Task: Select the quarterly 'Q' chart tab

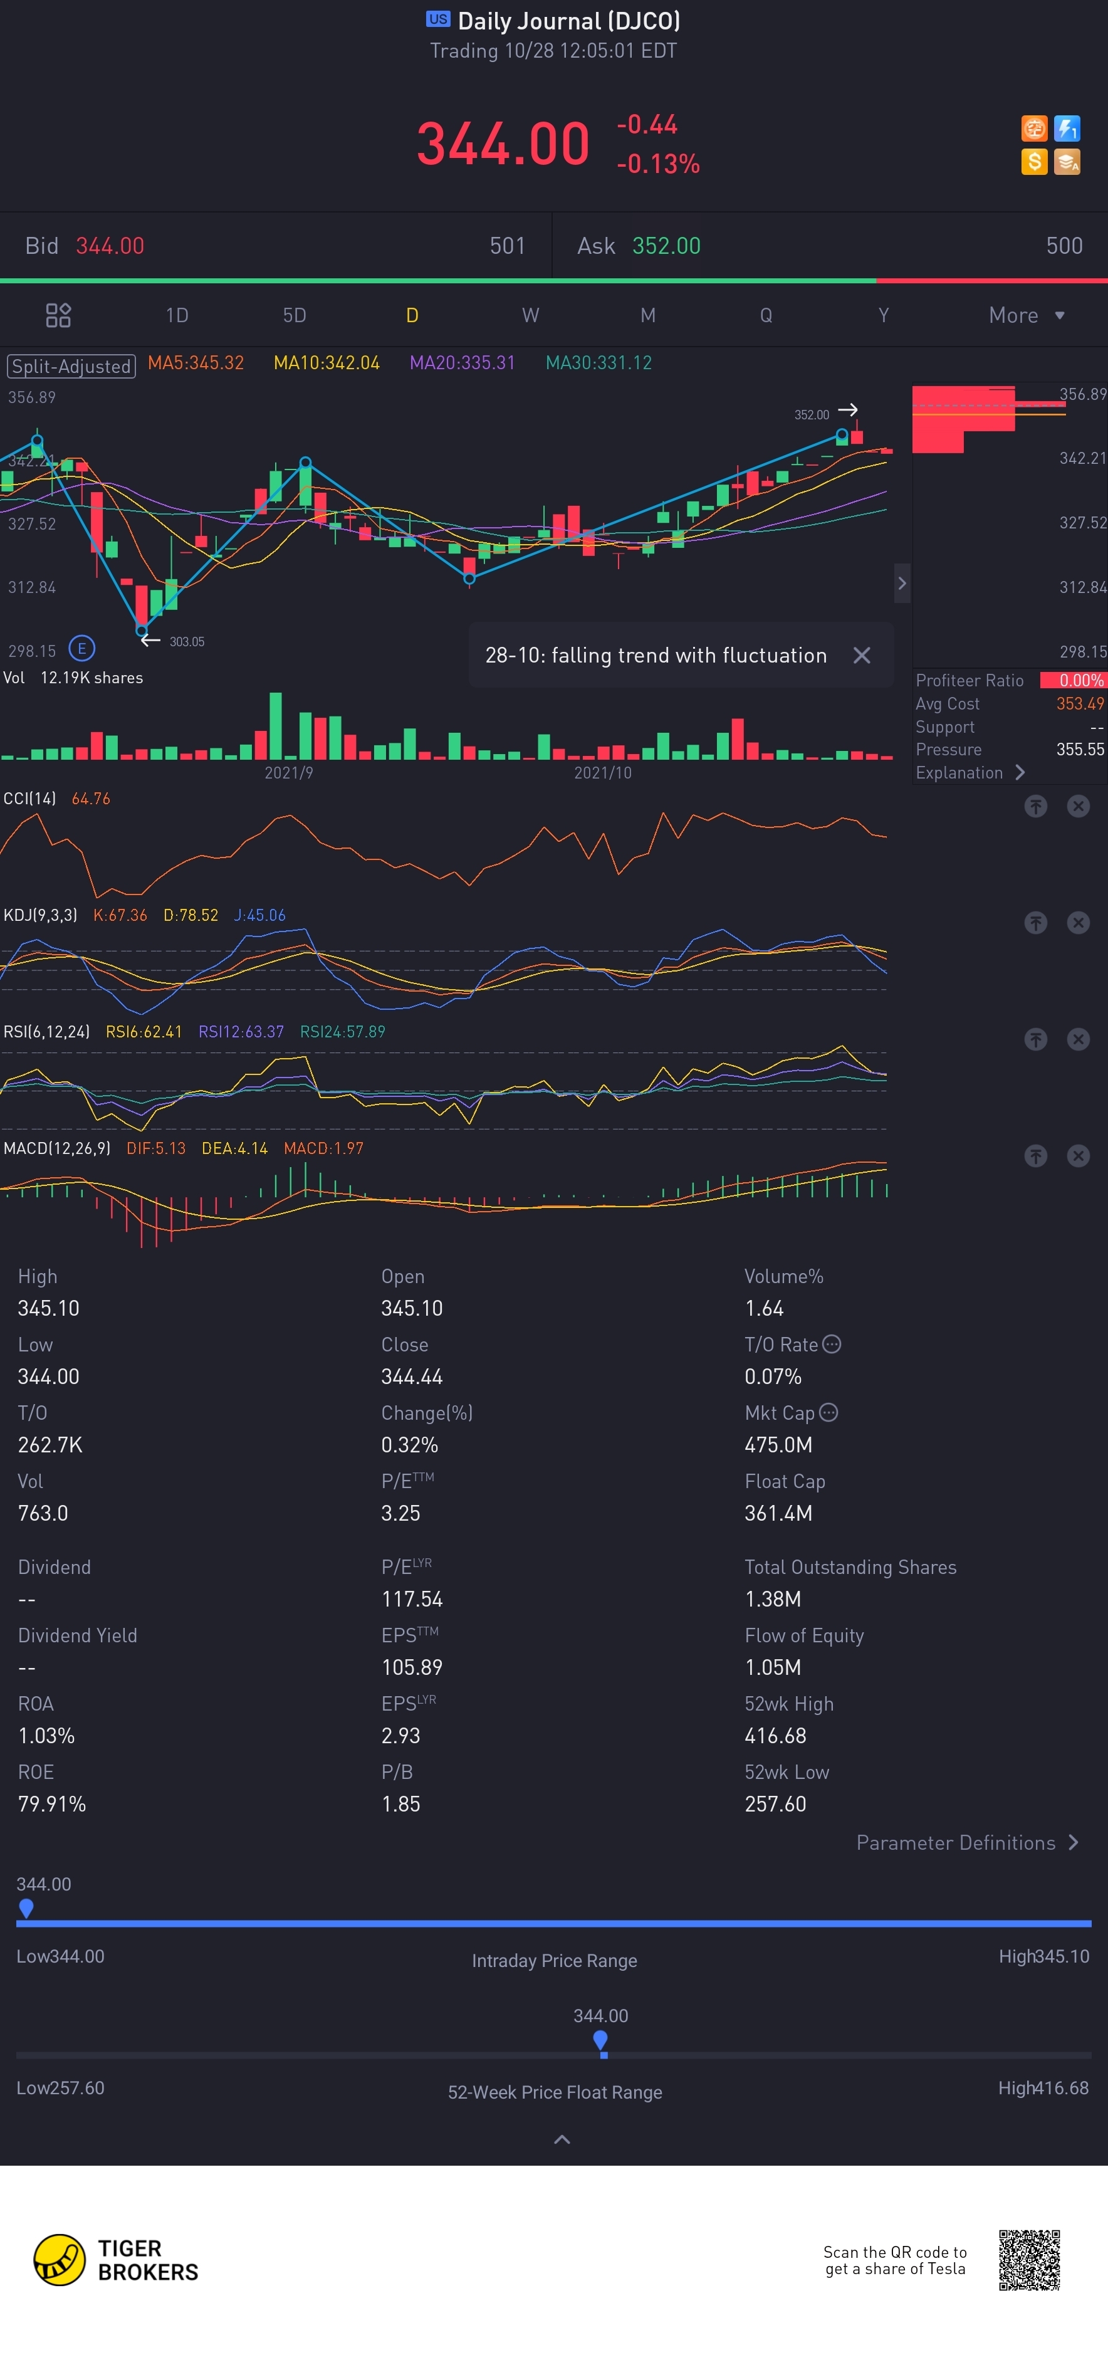Action: [x=766, y=315]
